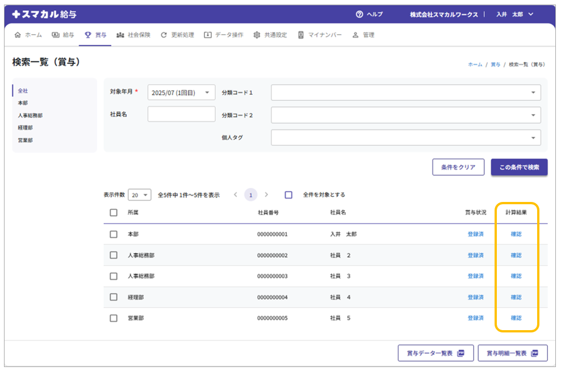Check the 全件を対象とする checkbox
The image size is (561, 371).
tap(288, 195)
